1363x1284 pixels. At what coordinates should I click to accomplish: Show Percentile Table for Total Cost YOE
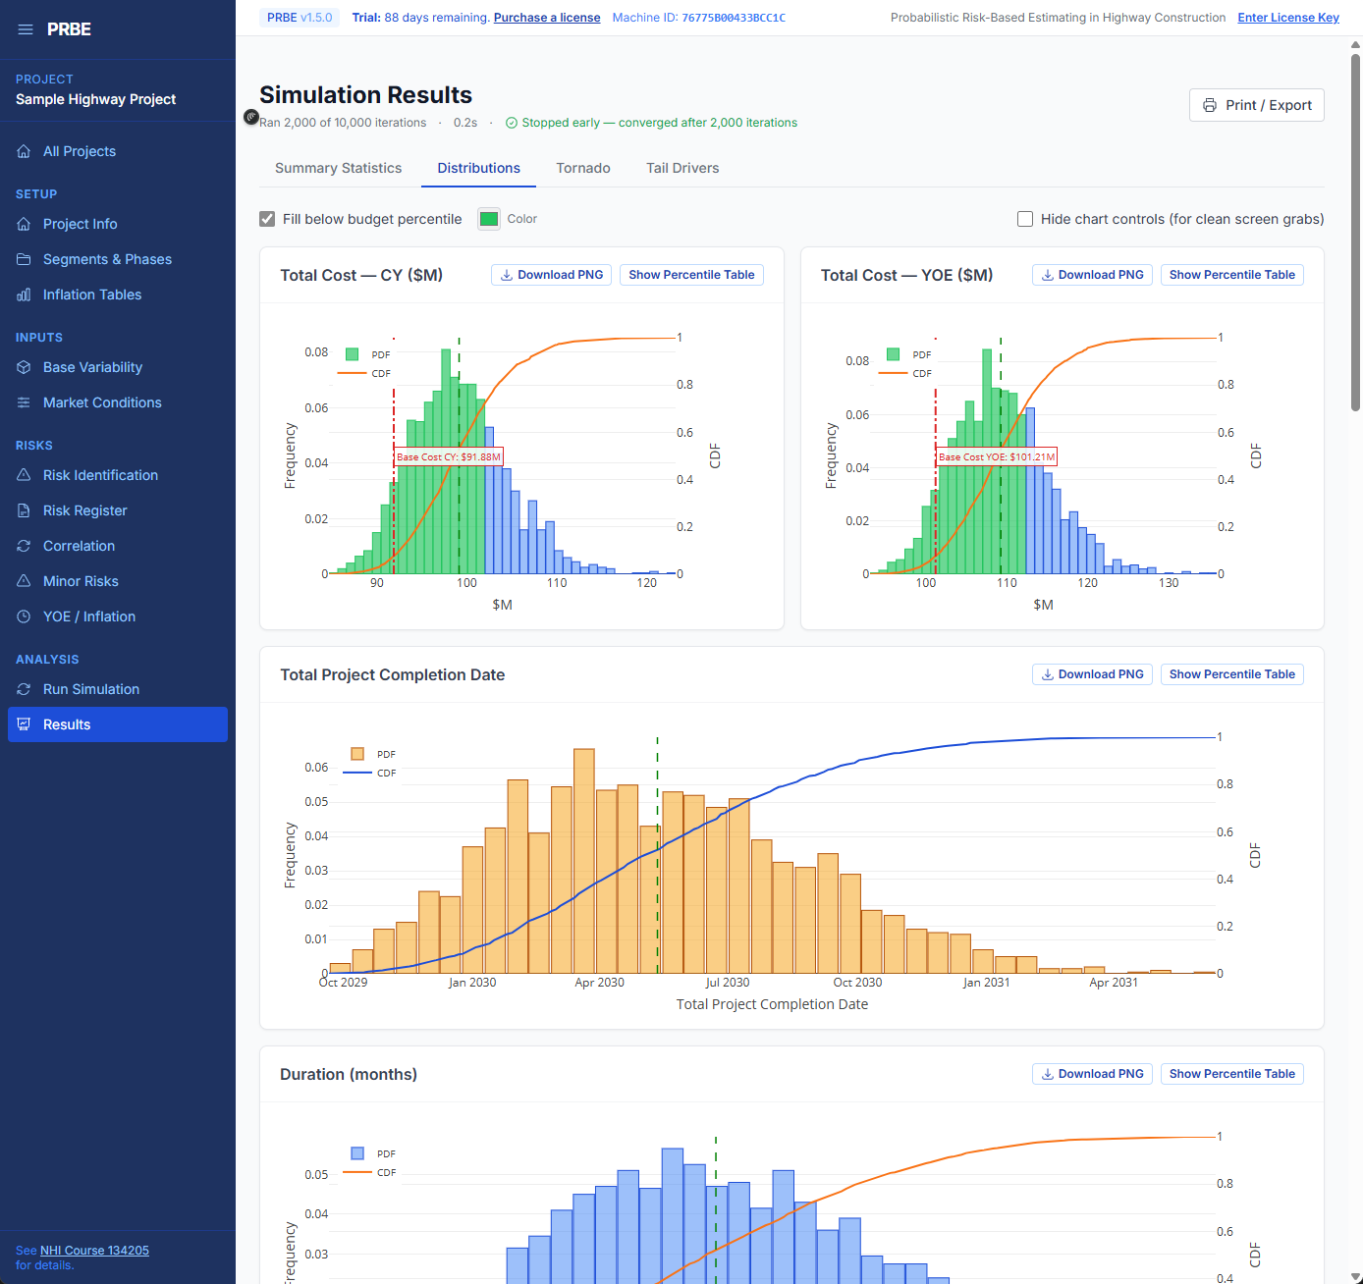coord(1231,275)
